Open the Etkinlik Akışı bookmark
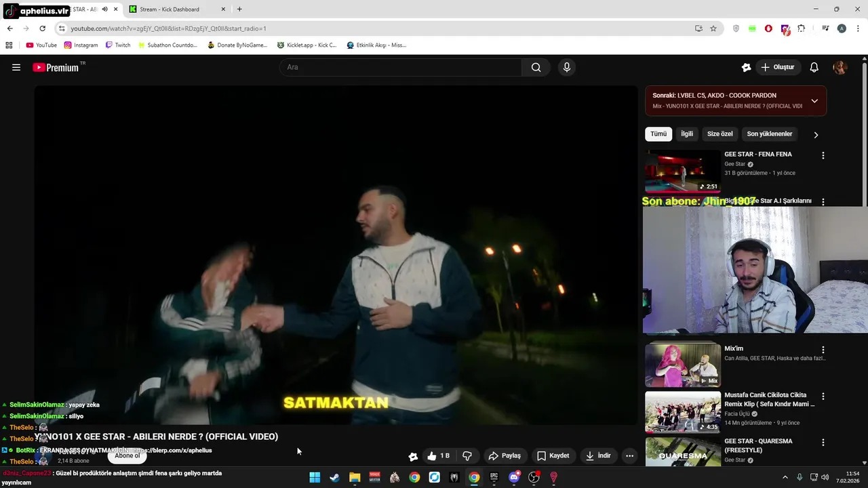The width and height of the screenshot is (868, 488). (x=376, y=45)
